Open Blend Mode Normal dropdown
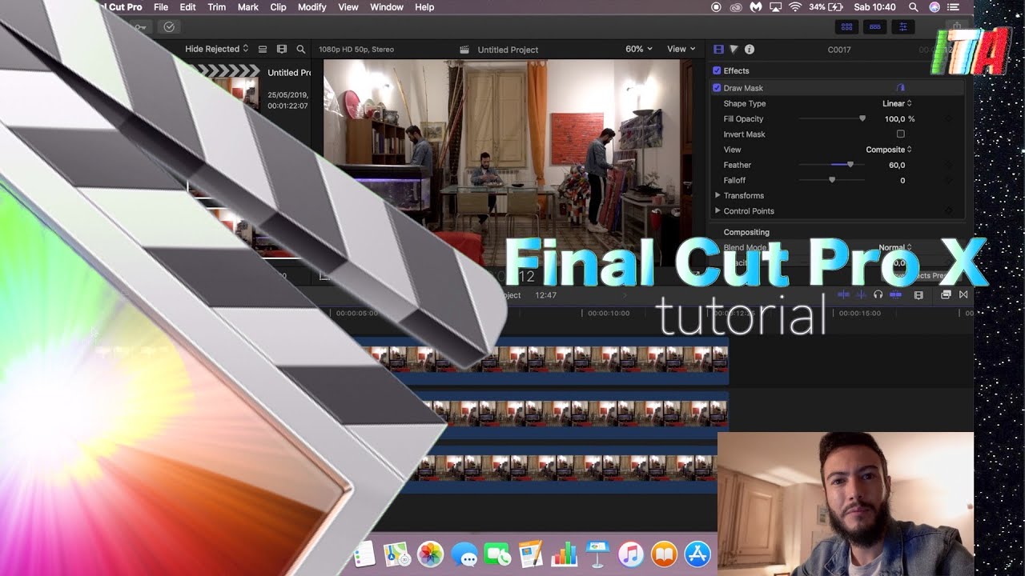 click(895, 247)
